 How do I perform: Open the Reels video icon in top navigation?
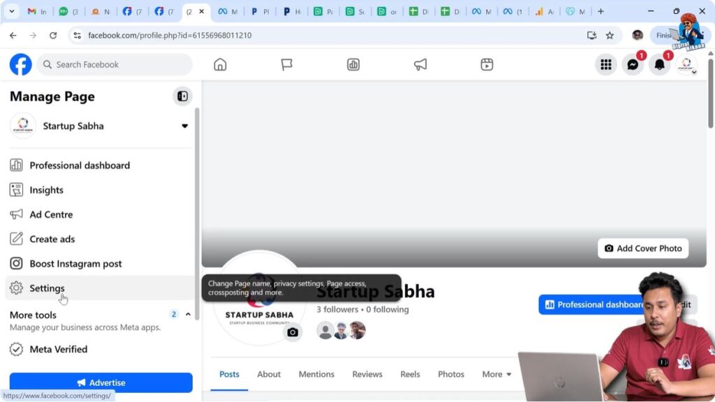point(487,65)
